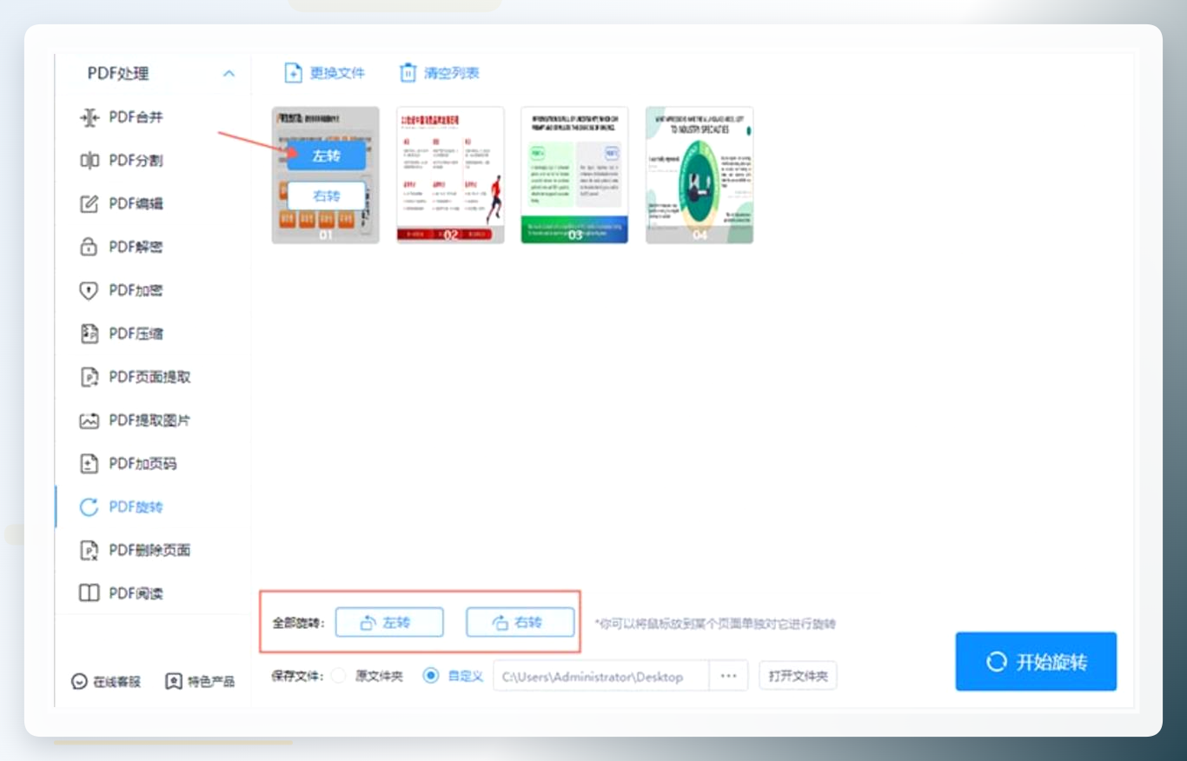The height and width of the screenshot is (761, 1187).
Task: Browse for folder using the ellipsis button
Action: click(728, 676)
